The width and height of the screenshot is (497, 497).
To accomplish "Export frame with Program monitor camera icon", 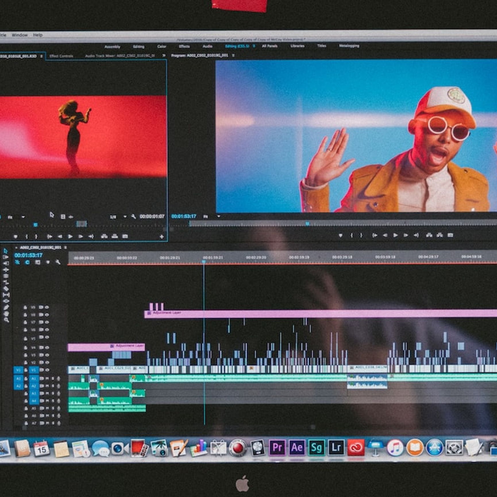I will (450, 235).
